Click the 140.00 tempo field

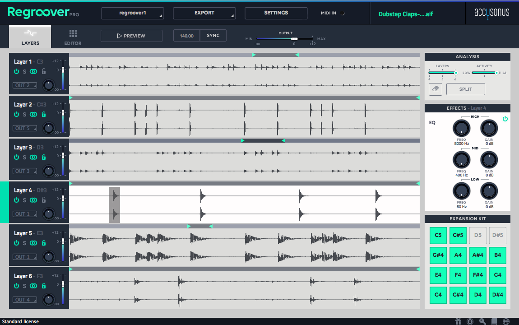coord(187,36)
